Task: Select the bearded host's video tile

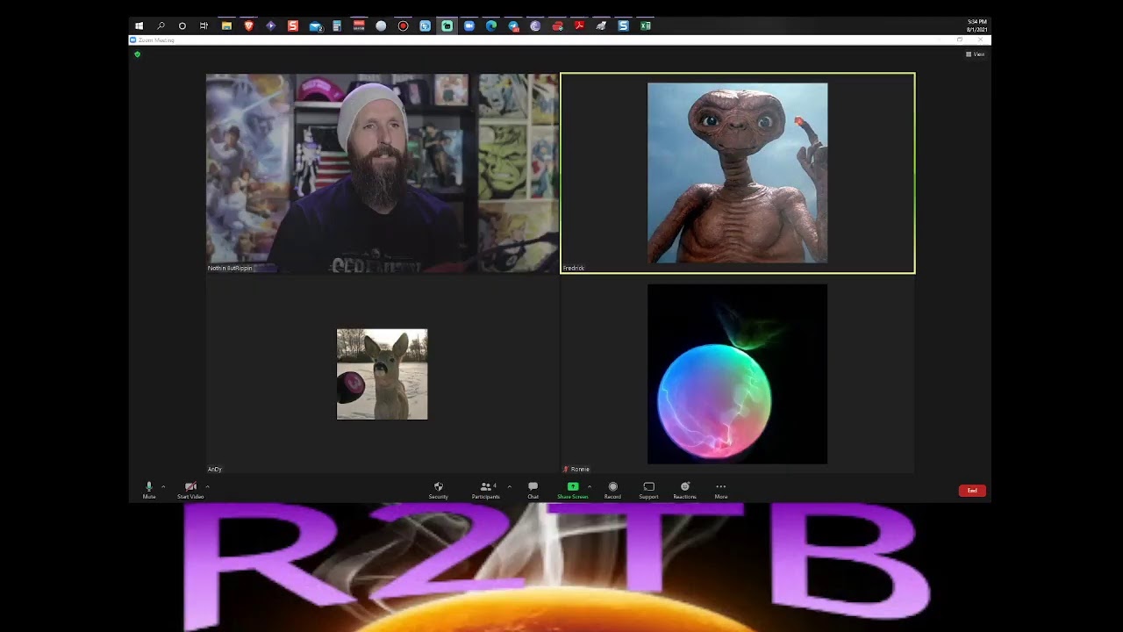Action: click(382, 173)
